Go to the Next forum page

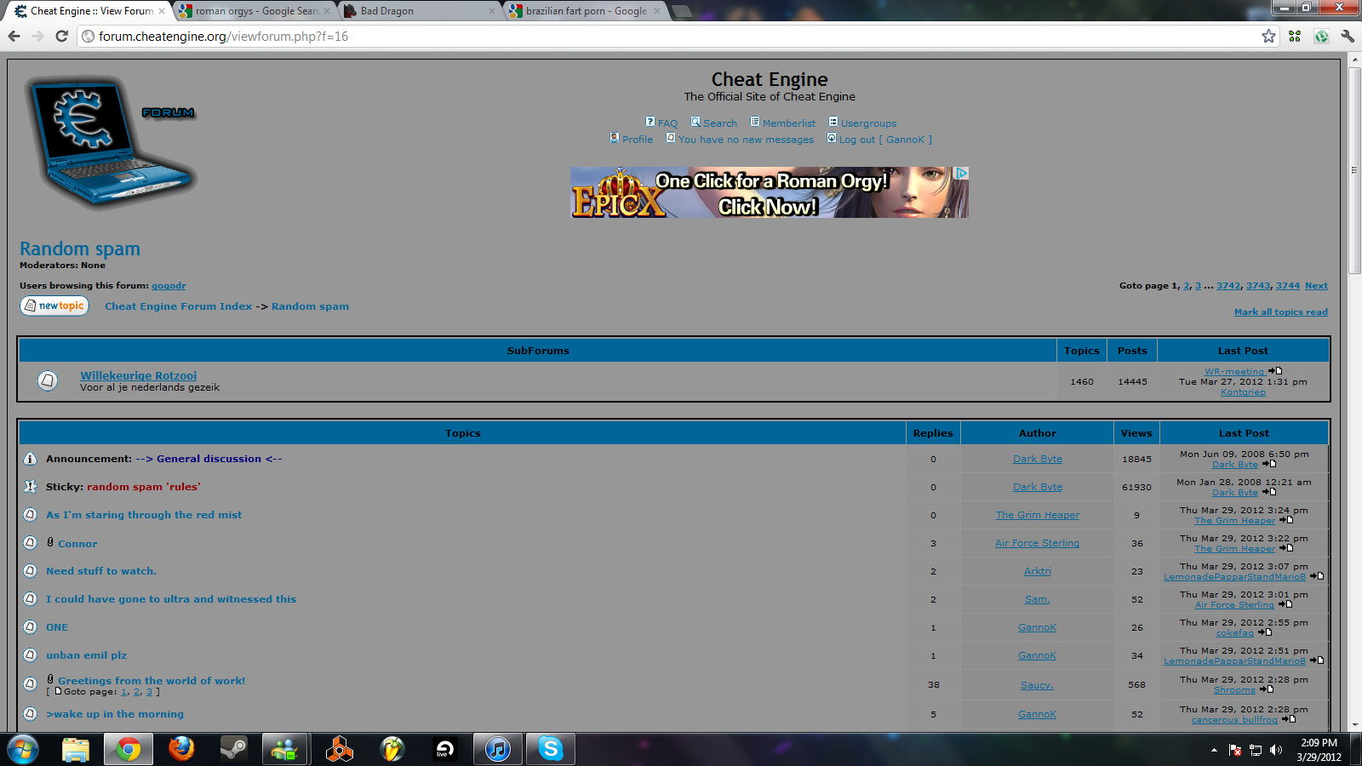pyautogui.click(x=1316, y=286)
